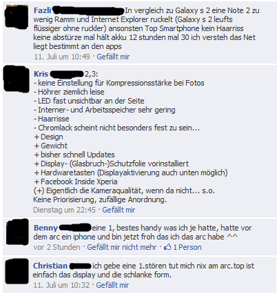The height and width of the screenshot is (294, 277).
Task: Like Fazli's comment via Gefällt mir
Action: point(113,57)
